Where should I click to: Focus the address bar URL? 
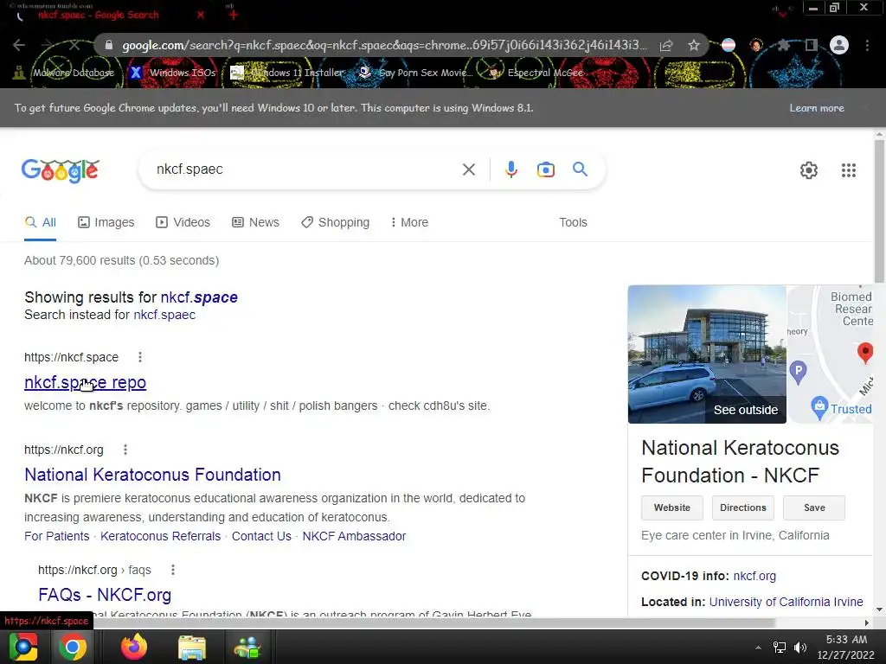[384, 45]
